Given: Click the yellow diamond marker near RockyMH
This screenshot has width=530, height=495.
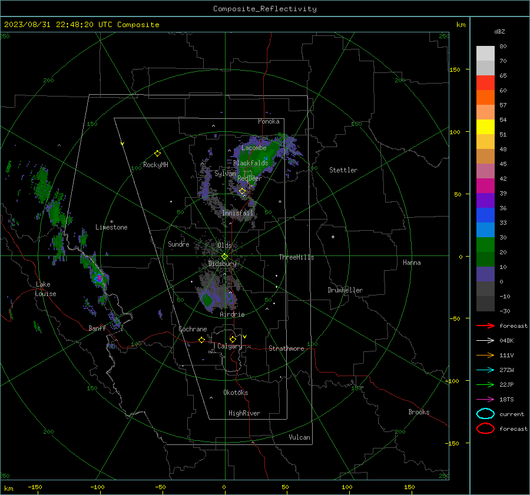Looking at the screenshot, I should (157, 154).
